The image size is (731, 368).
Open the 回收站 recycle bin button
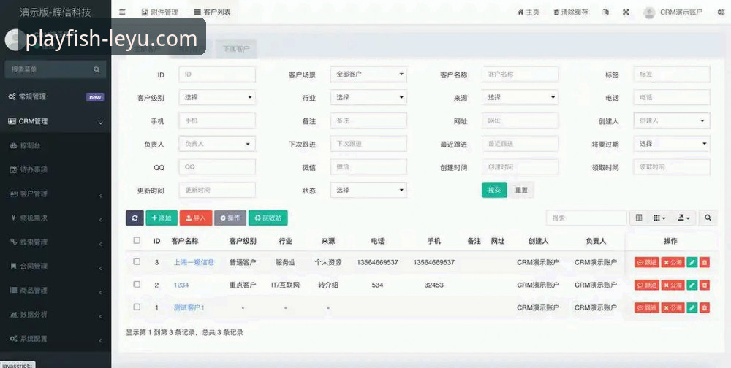(268, 218)
